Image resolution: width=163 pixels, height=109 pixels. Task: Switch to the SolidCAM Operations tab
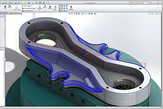point(15,13)
